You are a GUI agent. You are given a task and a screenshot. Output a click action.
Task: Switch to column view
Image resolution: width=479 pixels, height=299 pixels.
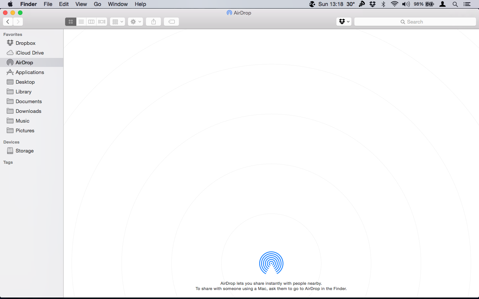point(91,22)
